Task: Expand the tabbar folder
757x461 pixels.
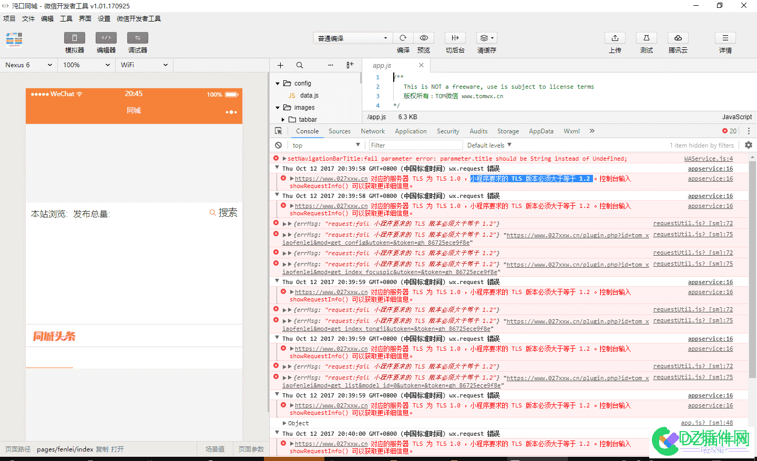Action: point(283,120)
